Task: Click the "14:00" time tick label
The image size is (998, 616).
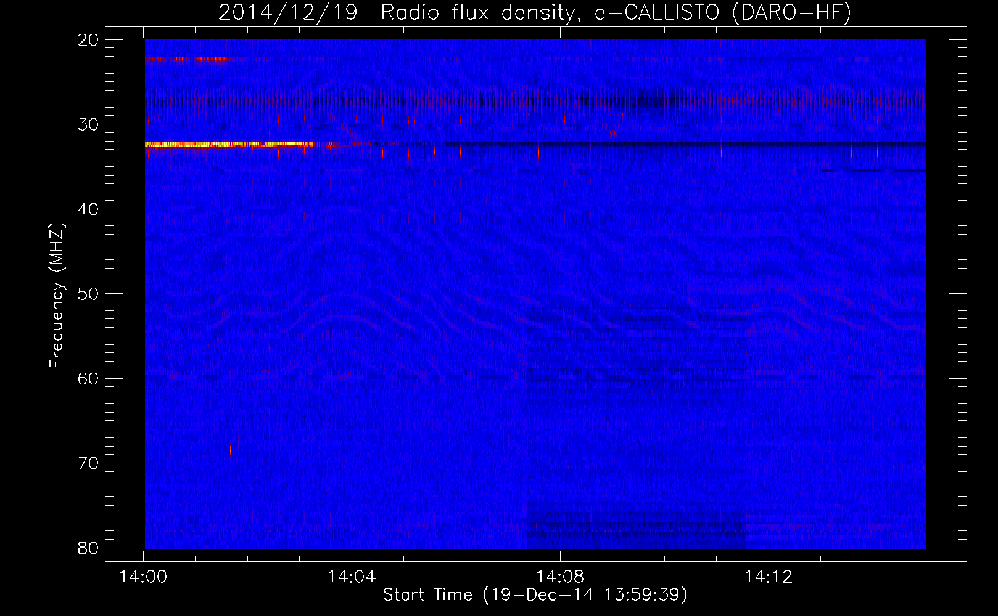Action: click(143, 577)
